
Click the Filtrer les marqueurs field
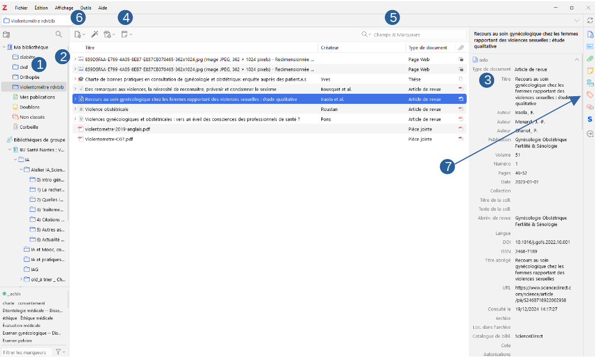26,352
